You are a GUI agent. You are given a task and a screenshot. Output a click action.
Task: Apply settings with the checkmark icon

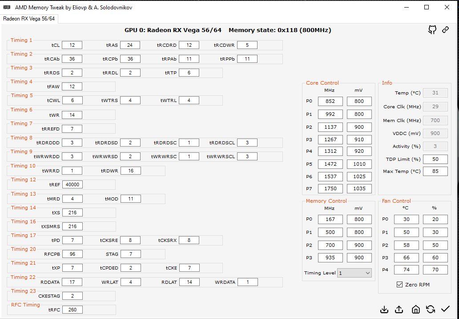[445, 309]
